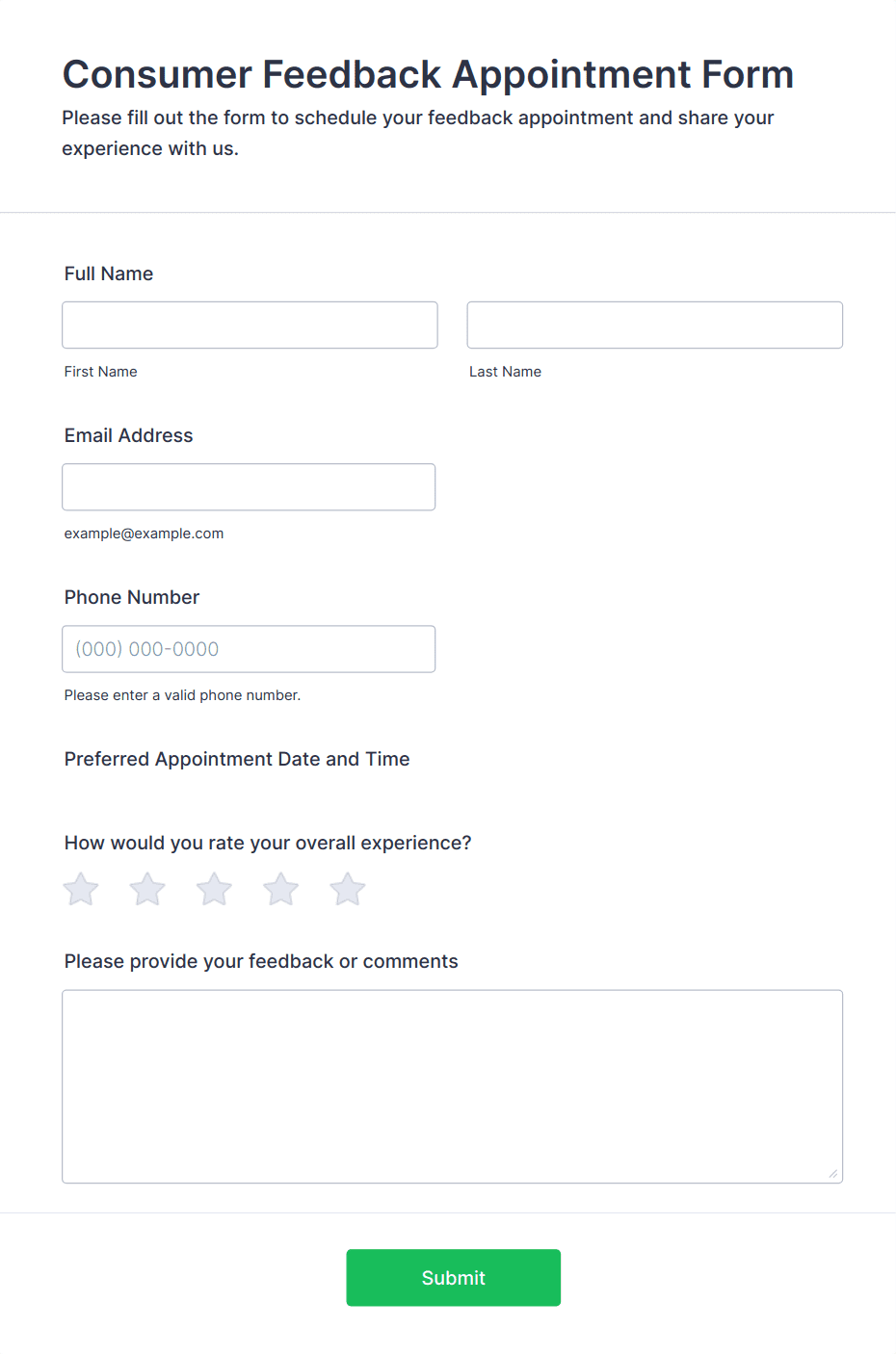Screen dimensions: 896x1354
Task: Click the Phone Number label
Action: (132, 597)
